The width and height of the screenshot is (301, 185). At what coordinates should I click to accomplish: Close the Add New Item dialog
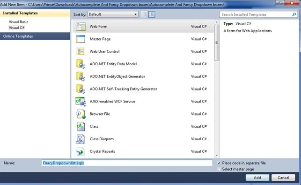point(292,3)
